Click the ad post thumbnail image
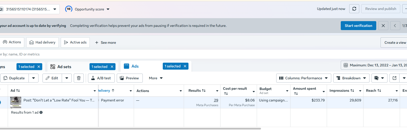The image size is (407, 136). [x=15, y=102]
